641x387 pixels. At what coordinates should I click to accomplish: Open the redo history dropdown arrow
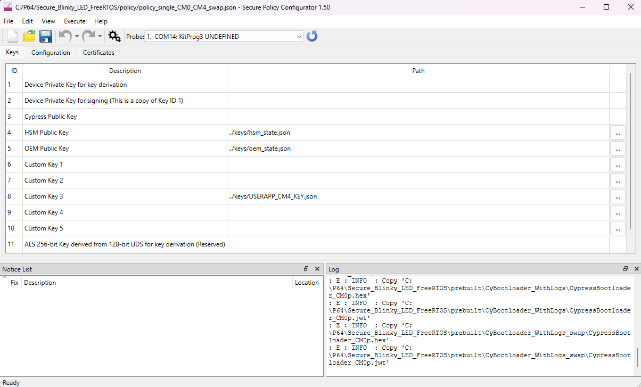100,37
